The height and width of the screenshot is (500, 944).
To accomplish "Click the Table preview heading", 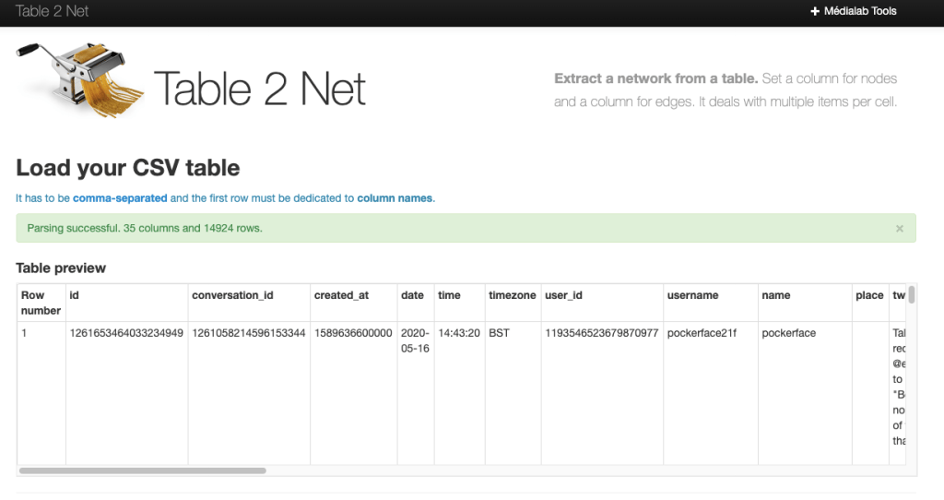I will [x=61, y=268].
